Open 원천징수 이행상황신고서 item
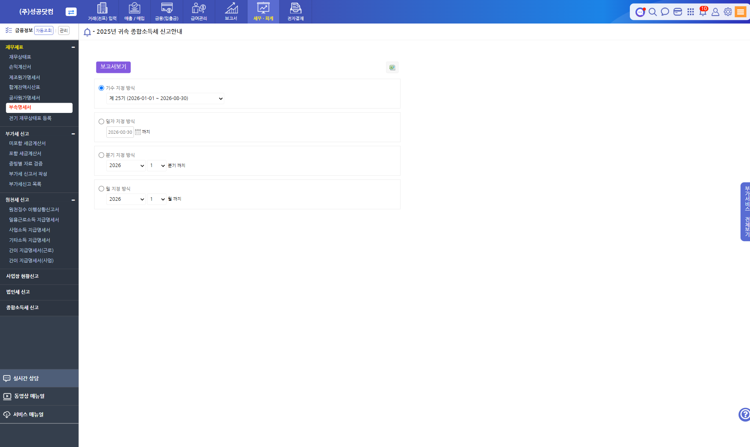Screen dimensions: 750x447 (x=34, y=210)
